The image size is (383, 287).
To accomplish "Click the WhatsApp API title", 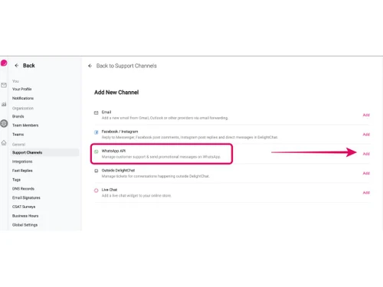I will click(113, 151).
